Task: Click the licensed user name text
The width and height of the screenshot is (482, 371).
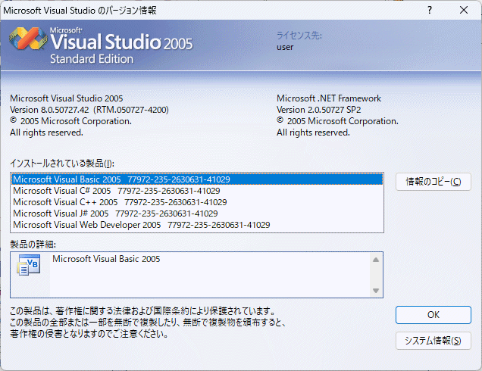Action: click(x=285, y=46)
